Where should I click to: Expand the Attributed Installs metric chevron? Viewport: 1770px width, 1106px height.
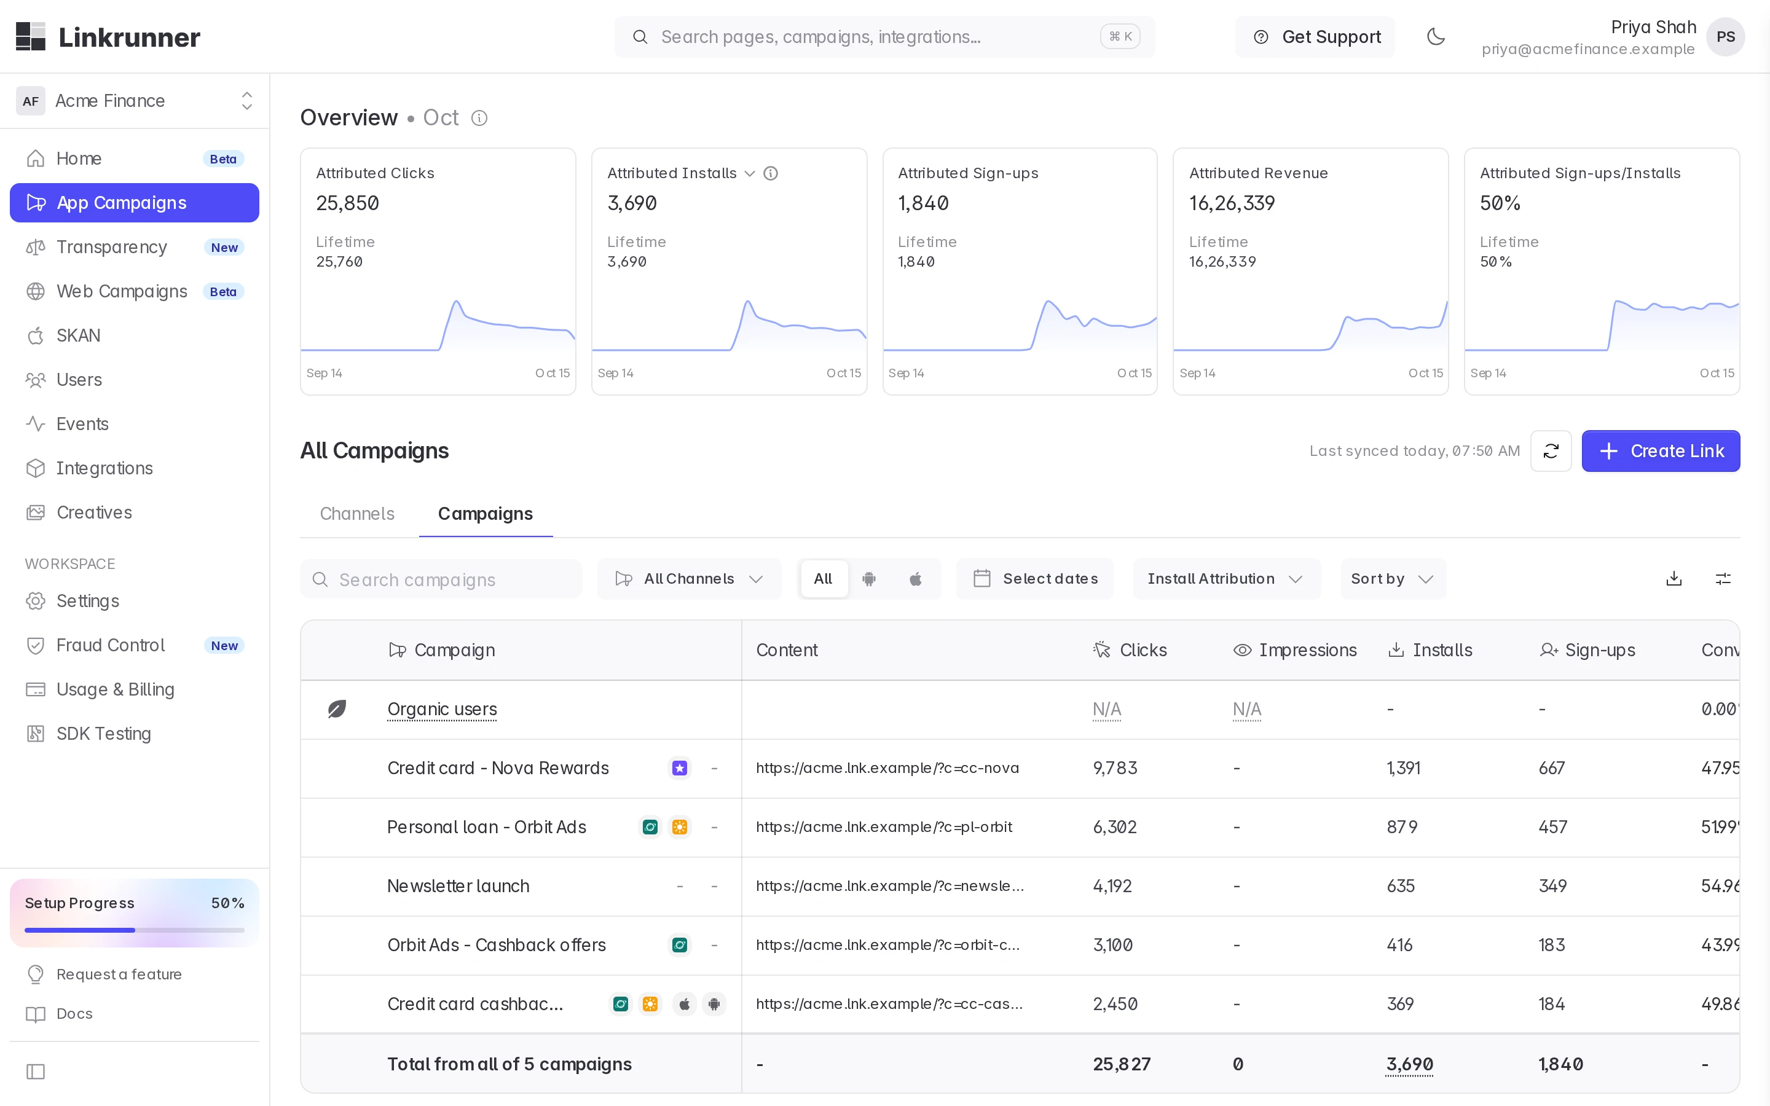point(749,173)
